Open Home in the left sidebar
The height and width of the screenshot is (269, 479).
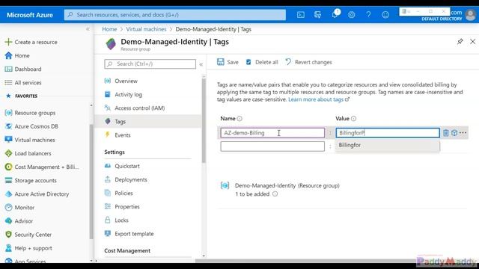17,55
